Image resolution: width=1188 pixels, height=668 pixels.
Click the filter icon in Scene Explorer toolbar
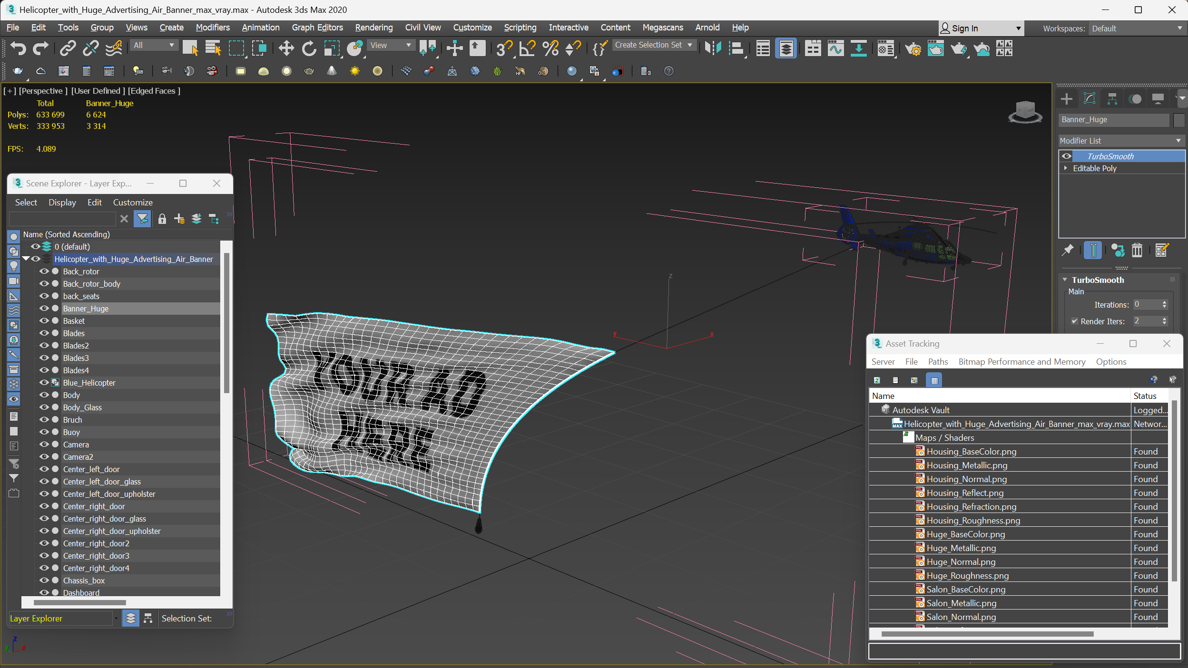pos(142,219)
